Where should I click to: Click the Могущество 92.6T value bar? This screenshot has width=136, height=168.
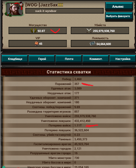tap(38, 31)
